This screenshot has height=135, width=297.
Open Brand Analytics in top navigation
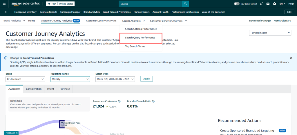(91, 12)
